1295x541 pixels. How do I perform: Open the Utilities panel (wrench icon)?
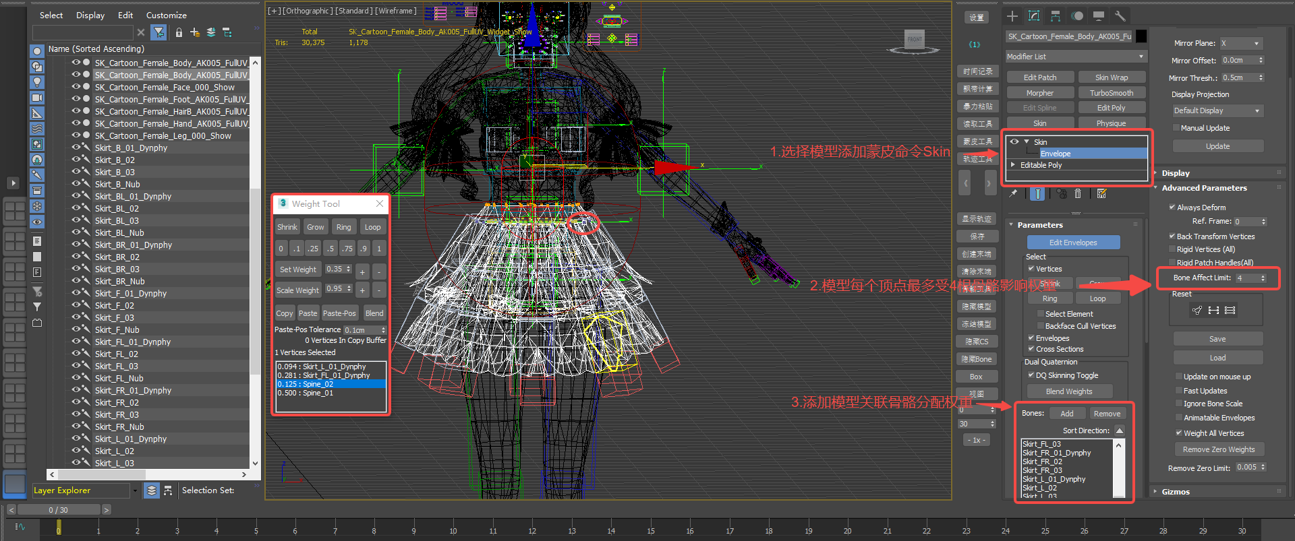pyautogui.click(x=1120, y=16)
